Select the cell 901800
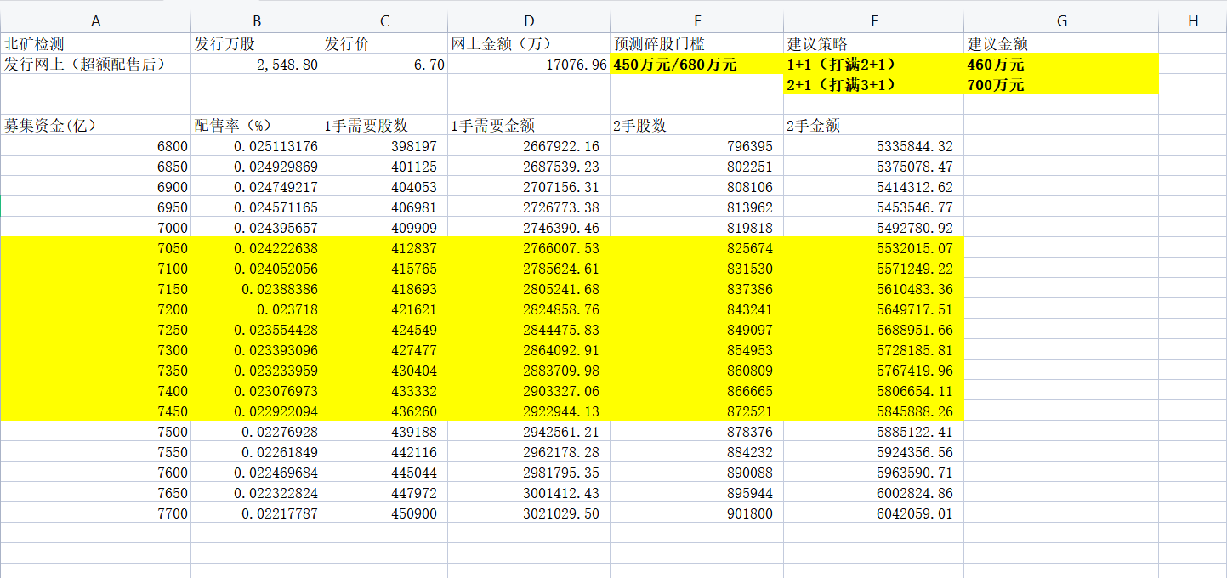The image size is (1227, 578). point(697,513)
